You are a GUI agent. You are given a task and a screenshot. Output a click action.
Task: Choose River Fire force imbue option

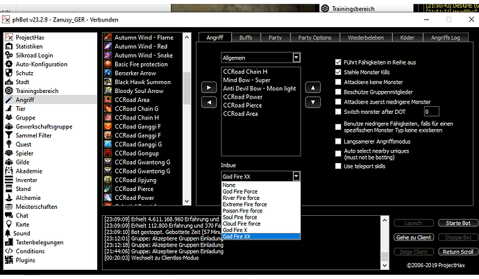click(260, 198)
